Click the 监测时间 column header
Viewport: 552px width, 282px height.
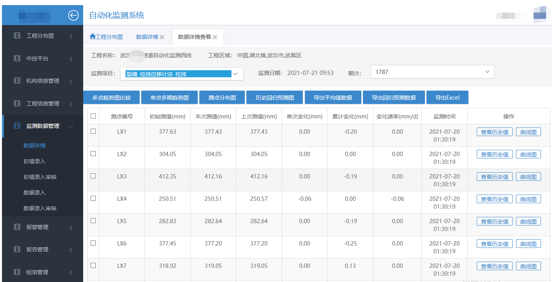tap(445, 116)
